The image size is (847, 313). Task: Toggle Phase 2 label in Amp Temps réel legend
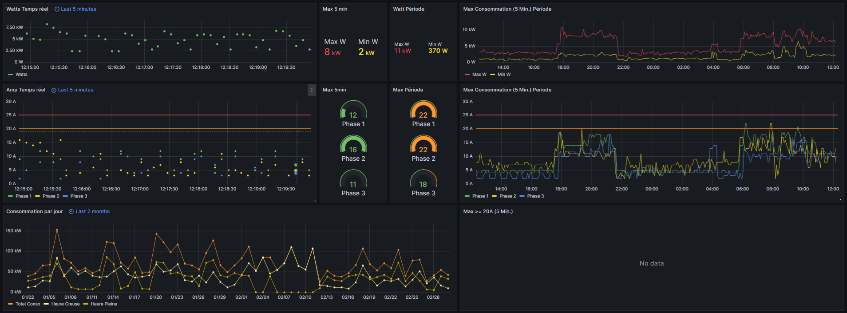(51, 196)
